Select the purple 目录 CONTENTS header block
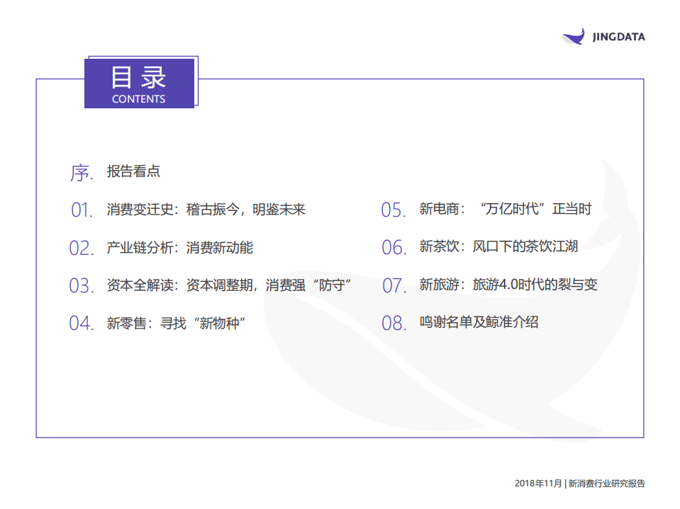This screenshot has height=509, width=680. 140,82
